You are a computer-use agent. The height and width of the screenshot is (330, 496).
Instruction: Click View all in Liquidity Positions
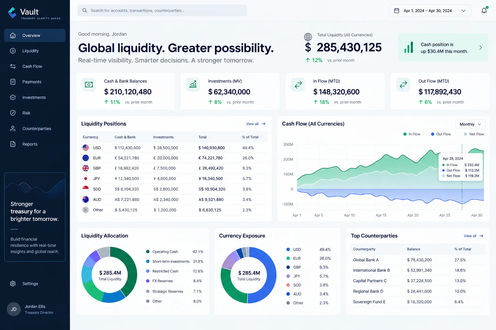point(256,124)
